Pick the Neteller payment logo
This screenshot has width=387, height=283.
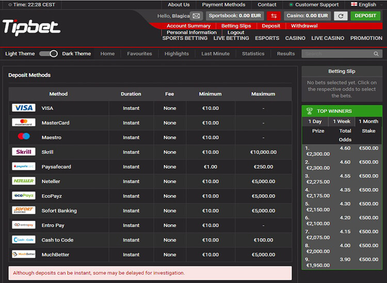pos(23,181)
